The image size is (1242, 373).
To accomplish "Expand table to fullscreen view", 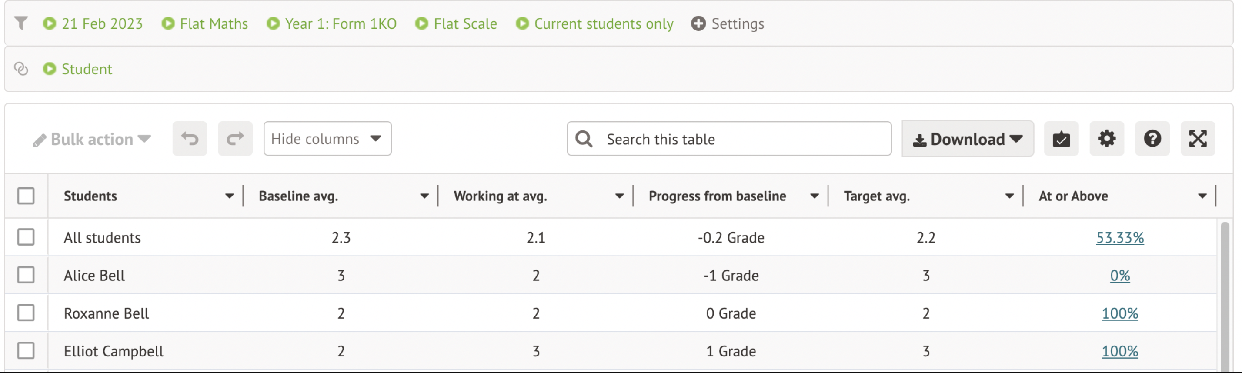I will pos(1198,139).
